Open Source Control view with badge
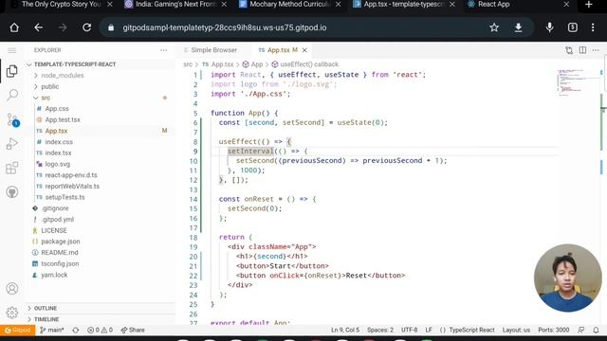 12,120
